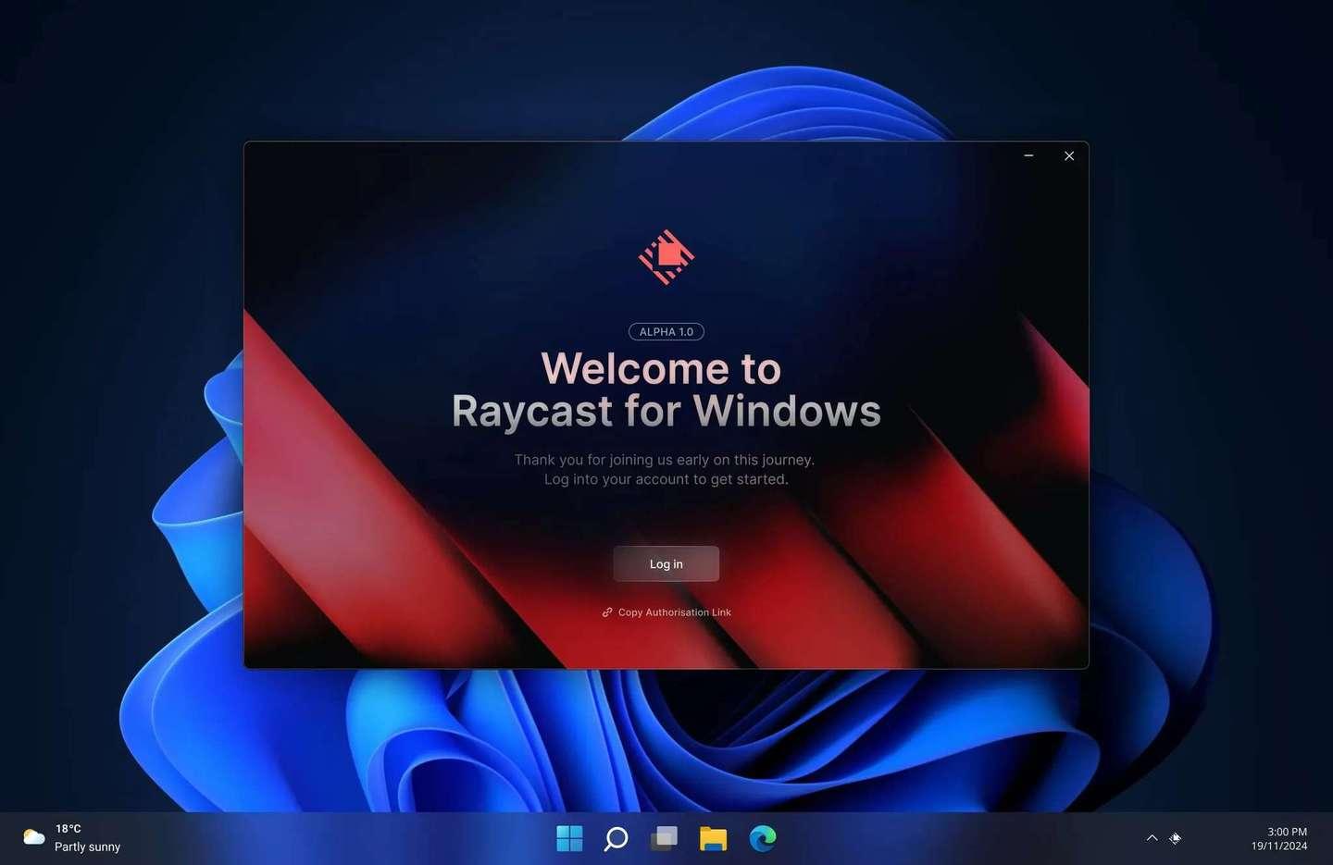
Task: Click the chain-link icon beside Copy Authorisation Link
Action: click(607, 612)
